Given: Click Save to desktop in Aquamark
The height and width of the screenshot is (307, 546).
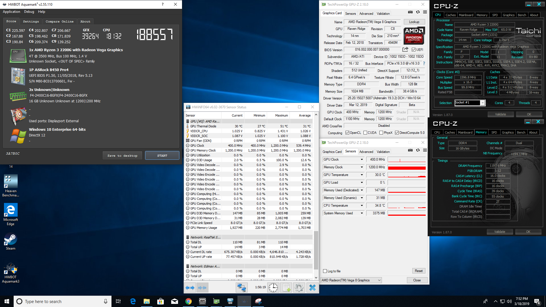Looking at the screenshot, I should 122,155.
